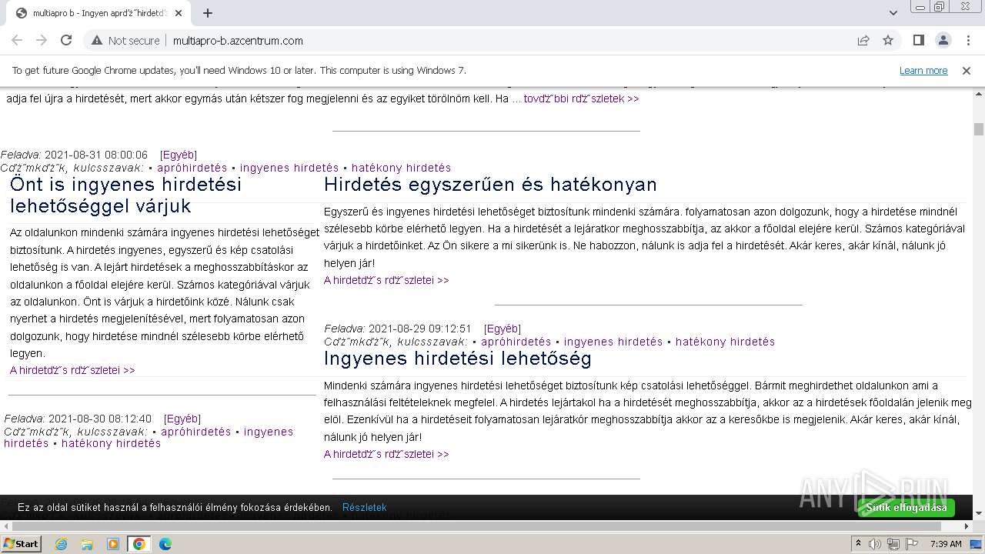Launch Microsoft Edge from the taskbar
This screenshot has height=554, width=985.
165,544
